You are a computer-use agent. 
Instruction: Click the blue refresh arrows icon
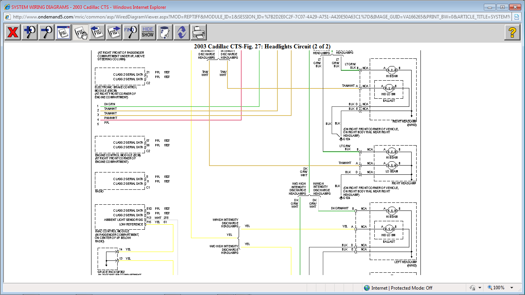(182, 32)
